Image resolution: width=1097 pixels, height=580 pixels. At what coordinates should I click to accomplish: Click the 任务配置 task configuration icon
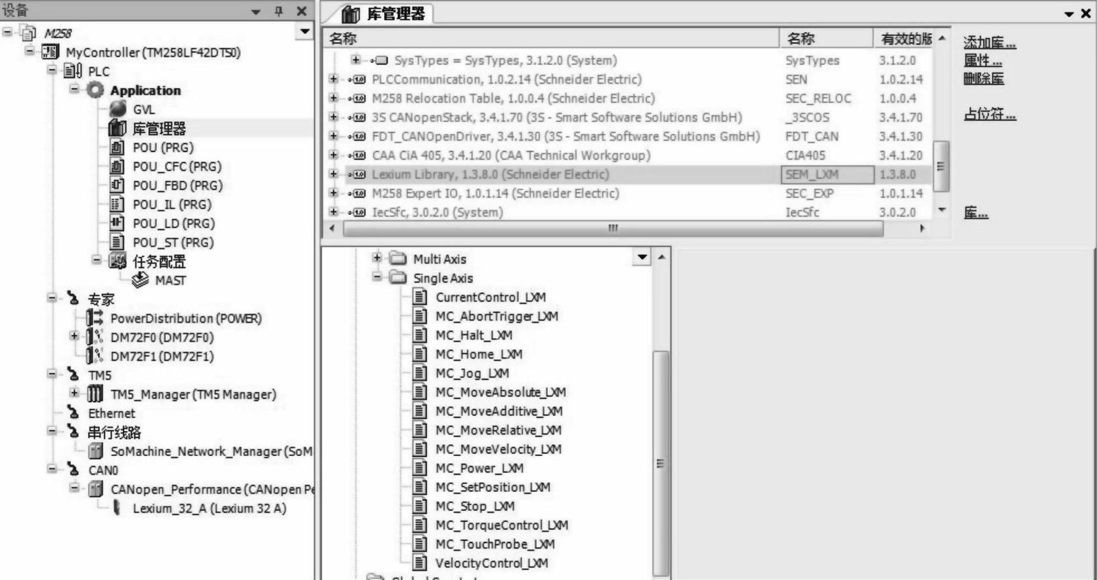point(118,261)
